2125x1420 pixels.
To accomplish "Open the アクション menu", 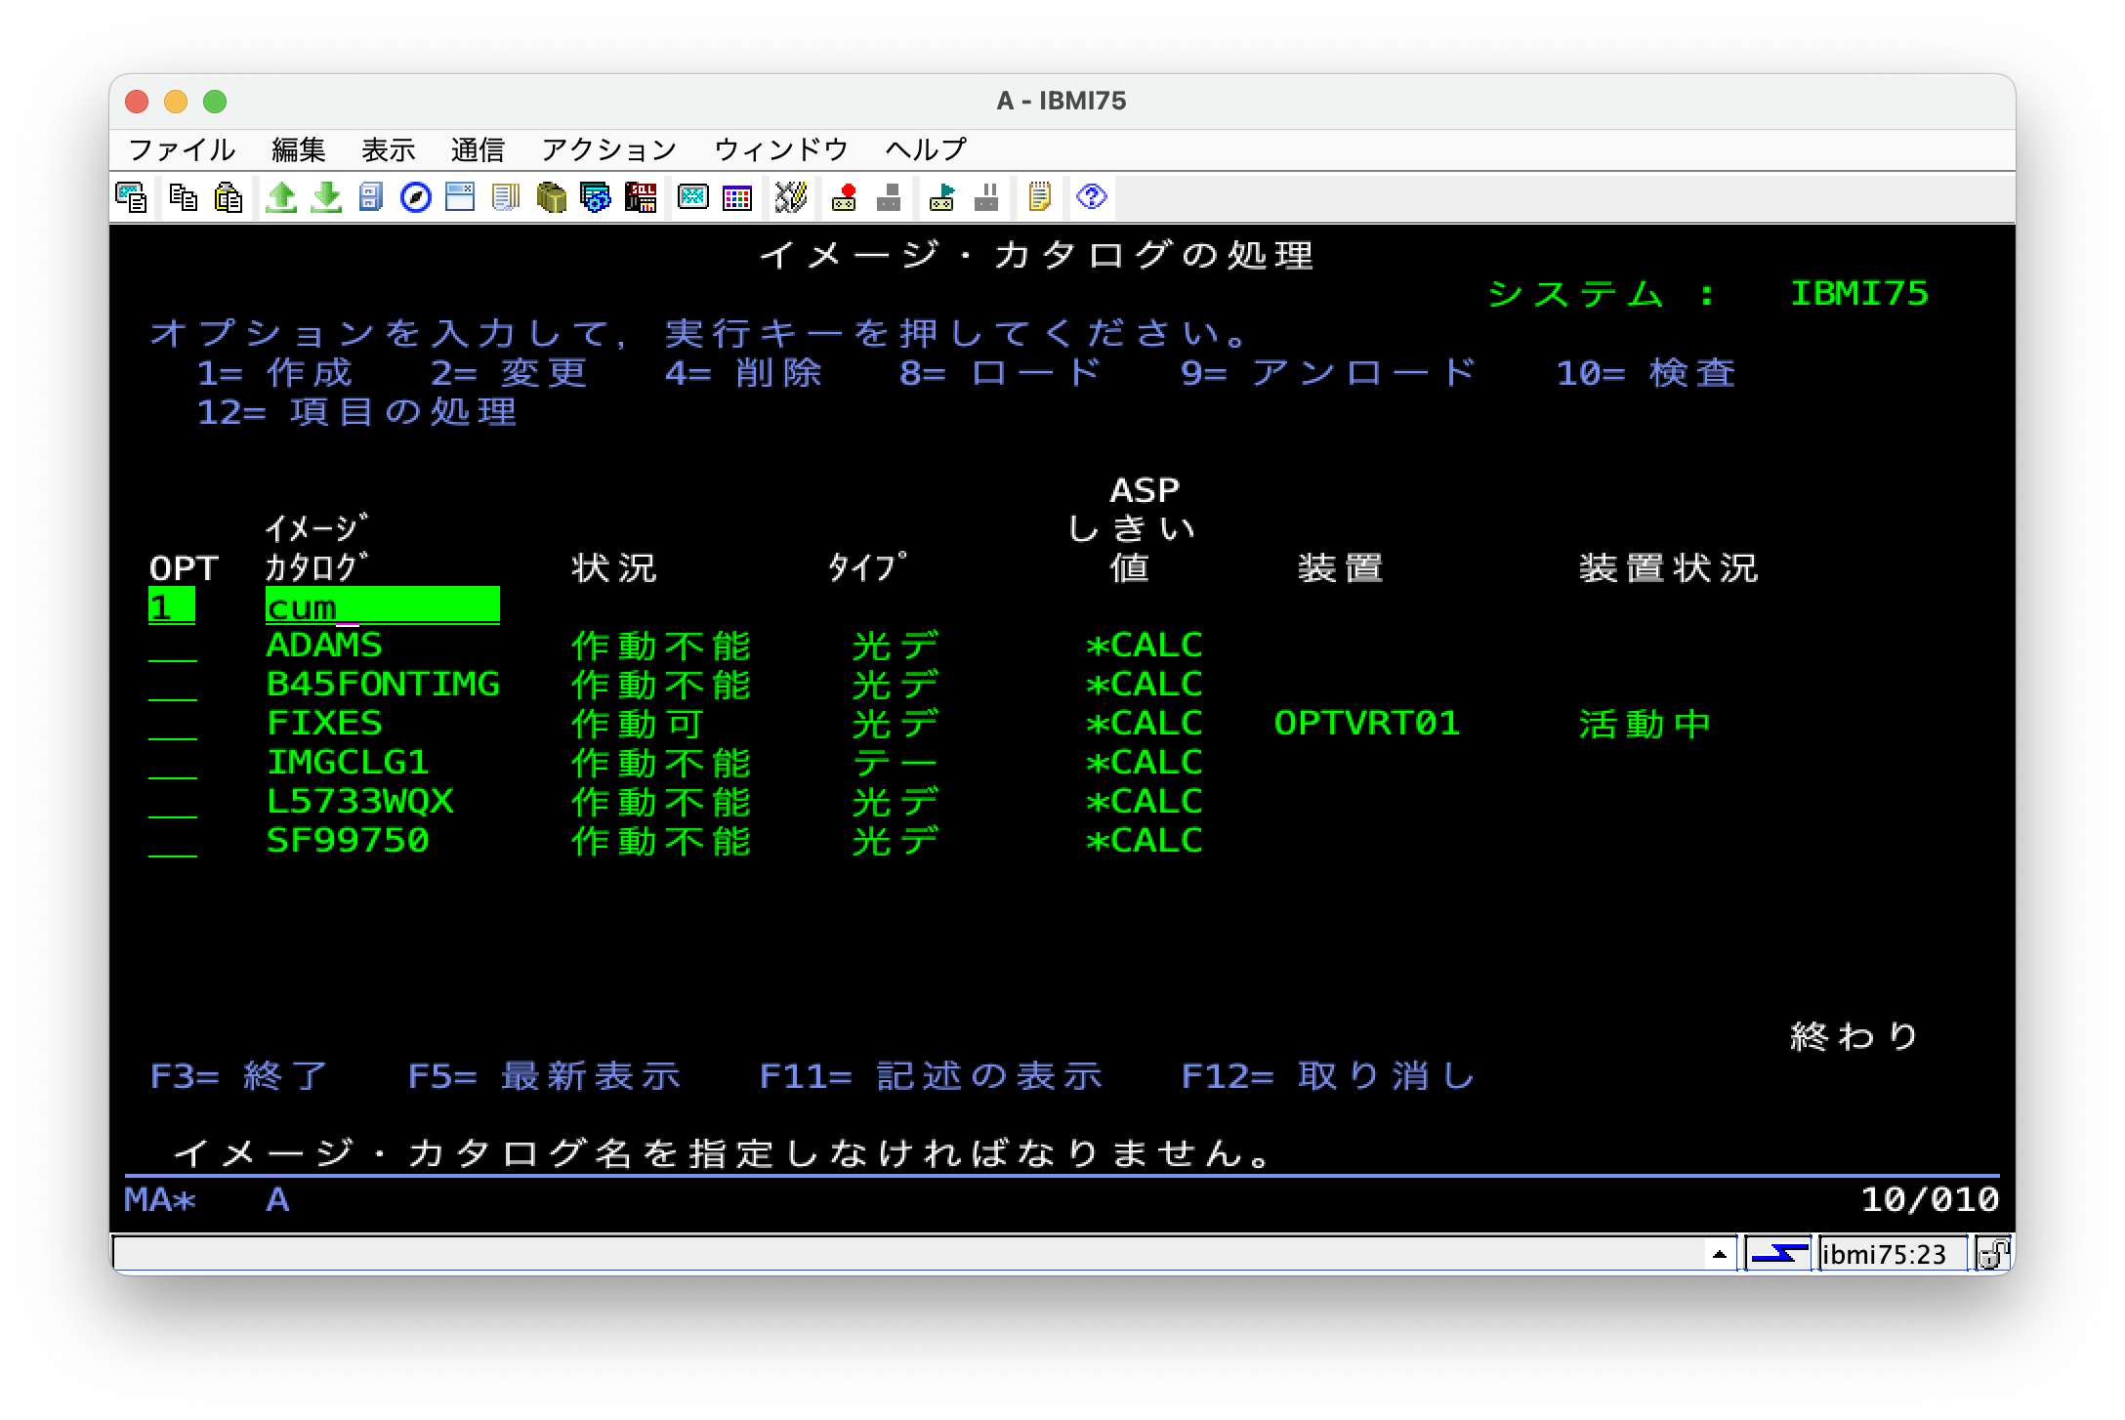I will point(608,149).
